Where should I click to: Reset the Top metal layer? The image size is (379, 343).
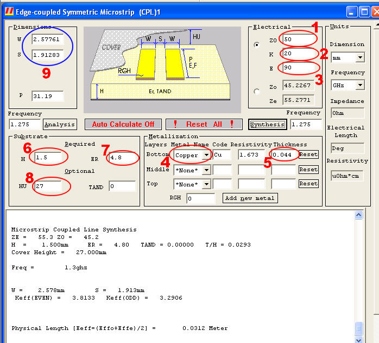tap(308, 184)
